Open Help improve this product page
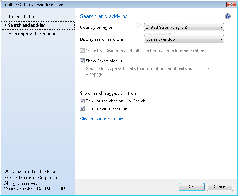Image resolution: width=238 pixels, height=196 pixels. 33,34
